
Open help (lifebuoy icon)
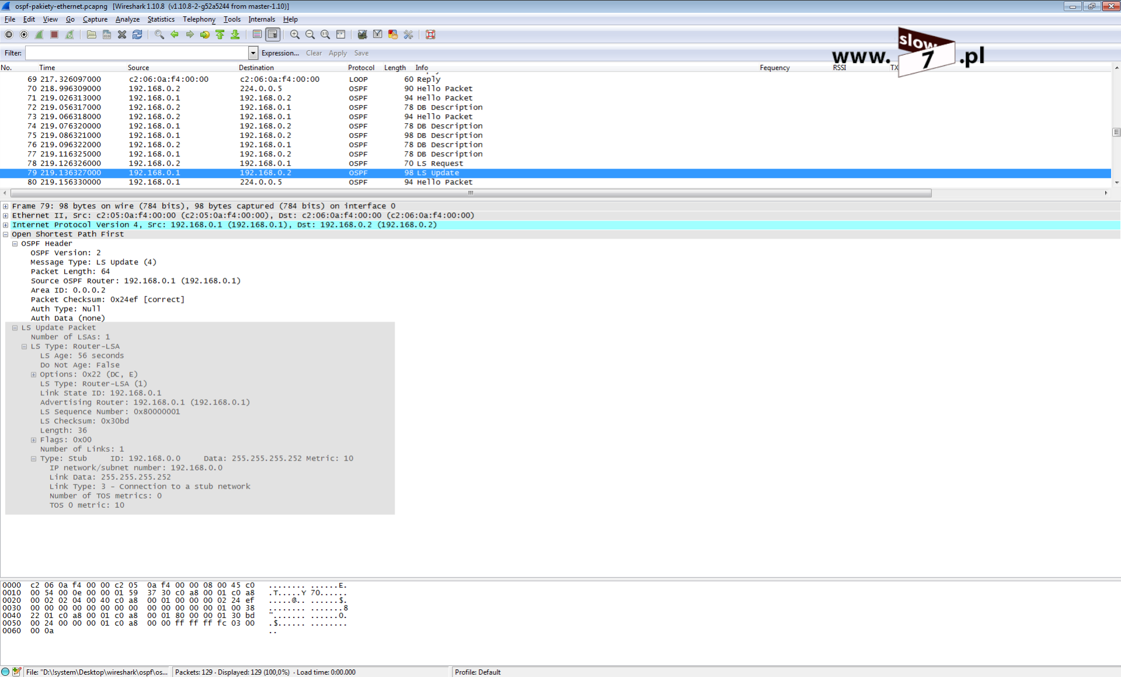pyautogui.click(x=430, y=35)
